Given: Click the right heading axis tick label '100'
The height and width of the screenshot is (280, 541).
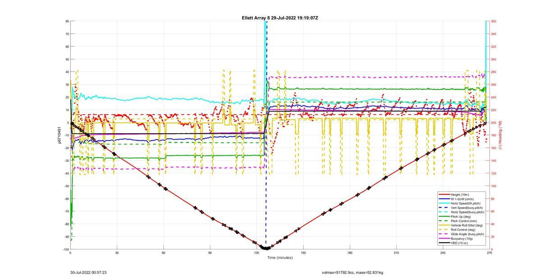Looking at the screenshot, I should click(x=493, y=186).
